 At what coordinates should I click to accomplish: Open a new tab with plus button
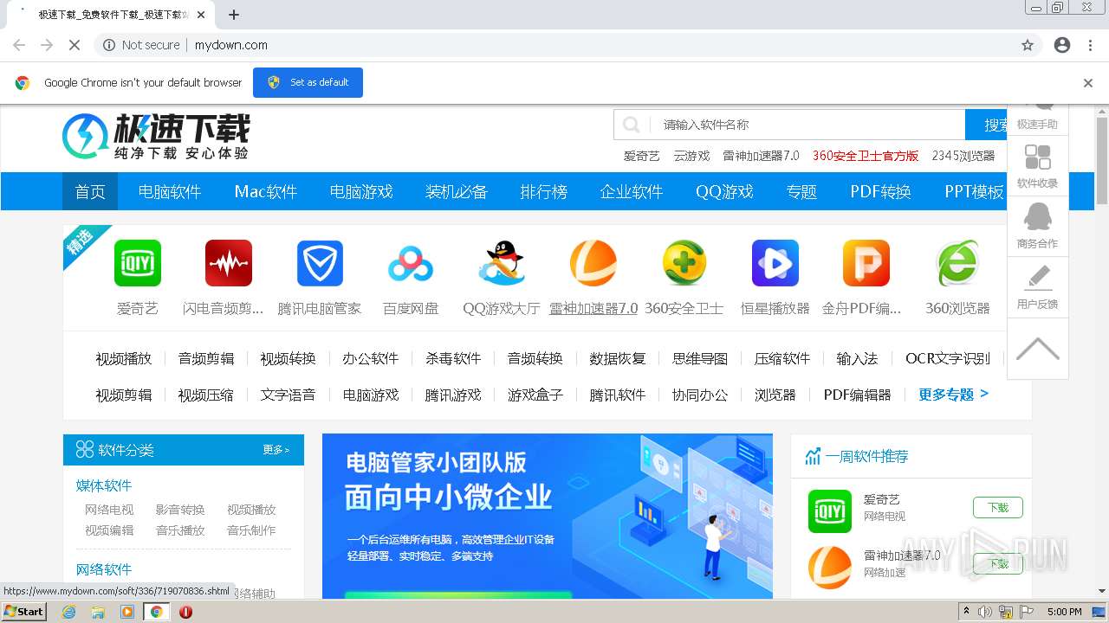click(x=234, y=15)
